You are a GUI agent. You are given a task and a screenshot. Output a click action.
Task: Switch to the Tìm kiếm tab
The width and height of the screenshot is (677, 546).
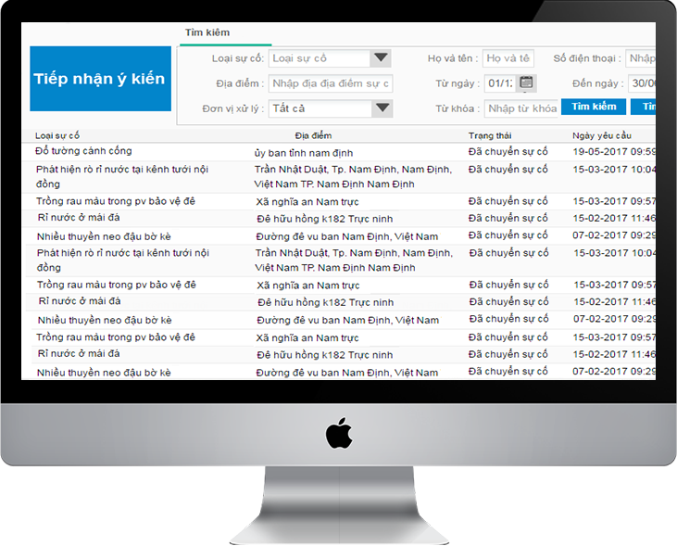[x=207, y=33]
